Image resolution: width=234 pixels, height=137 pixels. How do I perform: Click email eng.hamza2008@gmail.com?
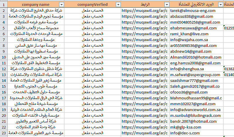point(195,63)
